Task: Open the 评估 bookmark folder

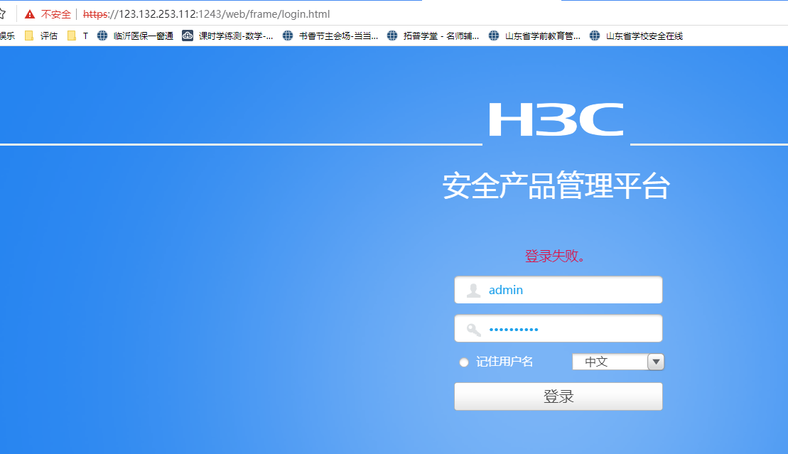Action: click(x=41, y=36)
